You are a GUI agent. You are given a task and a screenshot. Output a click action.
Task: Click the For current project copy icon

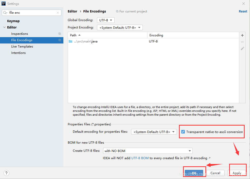[117, 11]
